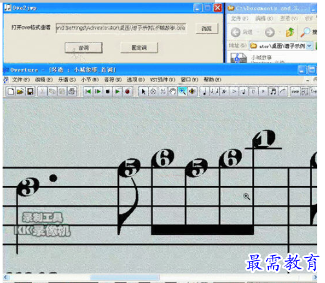
Task: Play from current position with green step-play icon
Action: pyautogui.click(x=98, y=92)
